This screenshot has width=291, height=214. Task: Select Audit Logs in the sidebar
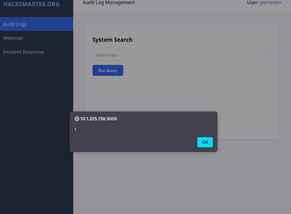15,24
